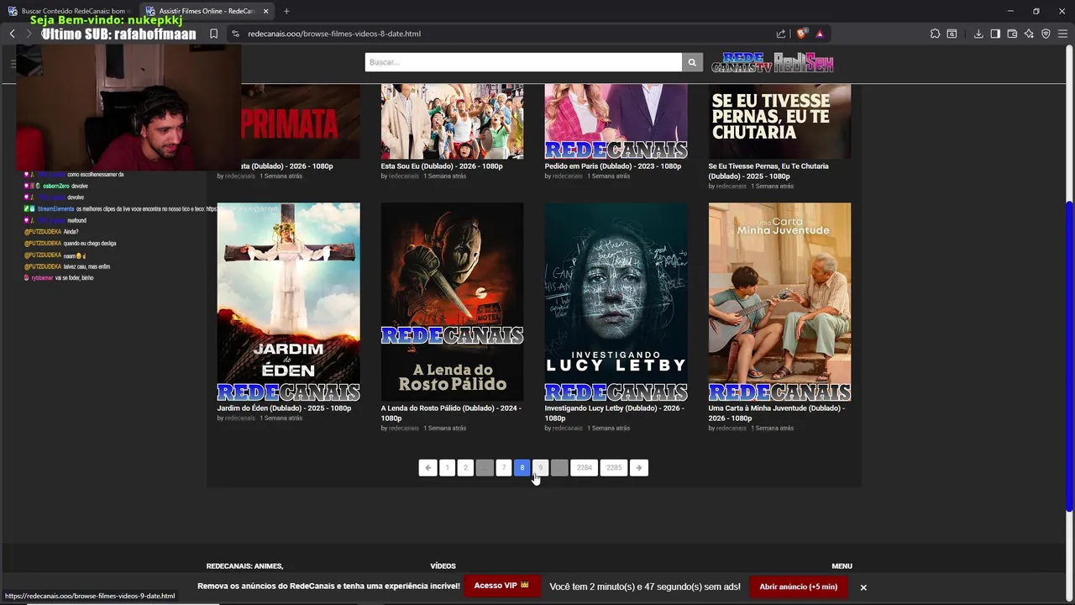Open the Brave Wallet icon

1012,34
